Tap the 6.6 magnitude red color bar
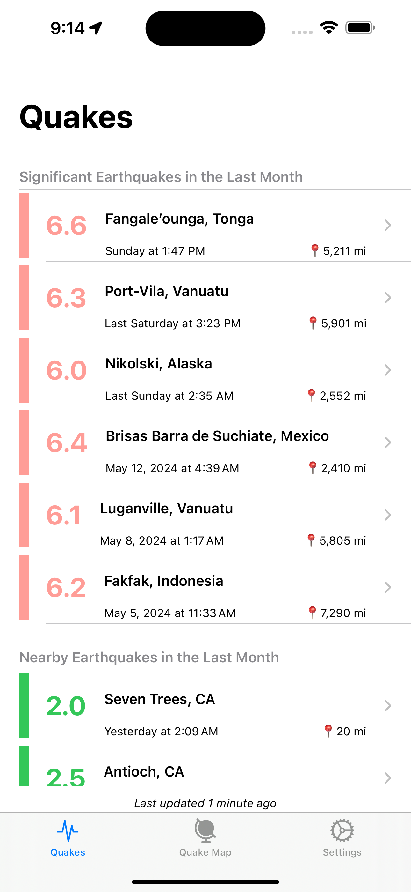The image size is (411, 892). [24, 226]
